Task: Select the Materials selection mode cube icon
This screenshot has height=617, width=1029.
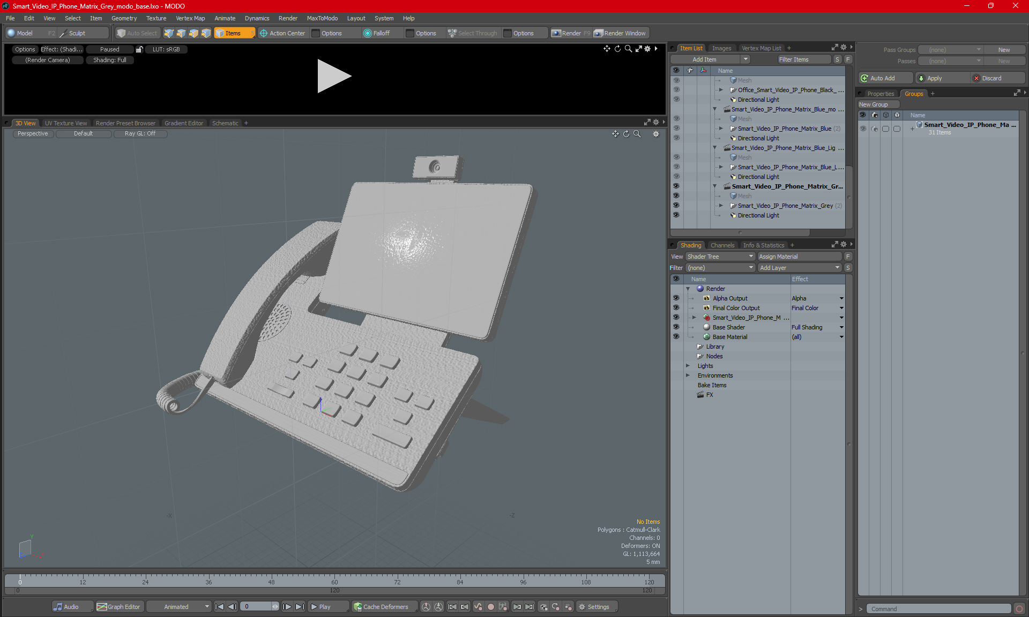Action: [x=206, y=33]
